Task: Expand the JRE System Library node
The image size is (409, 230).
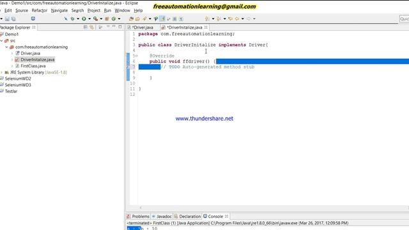Action: click(x=1, y=72)
